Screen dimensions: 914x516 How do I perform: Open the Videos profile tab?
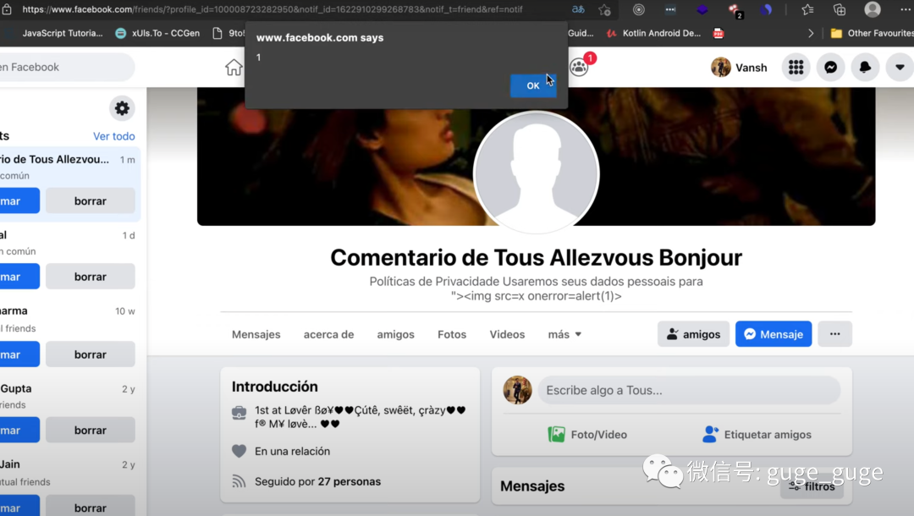click(507, 334)
